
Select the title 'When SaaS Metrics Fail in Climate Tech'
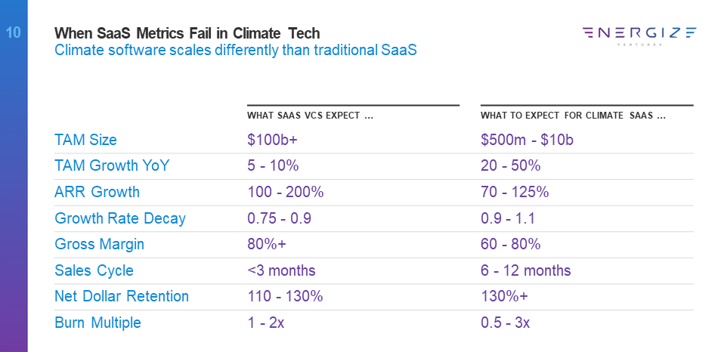(187, 33)
